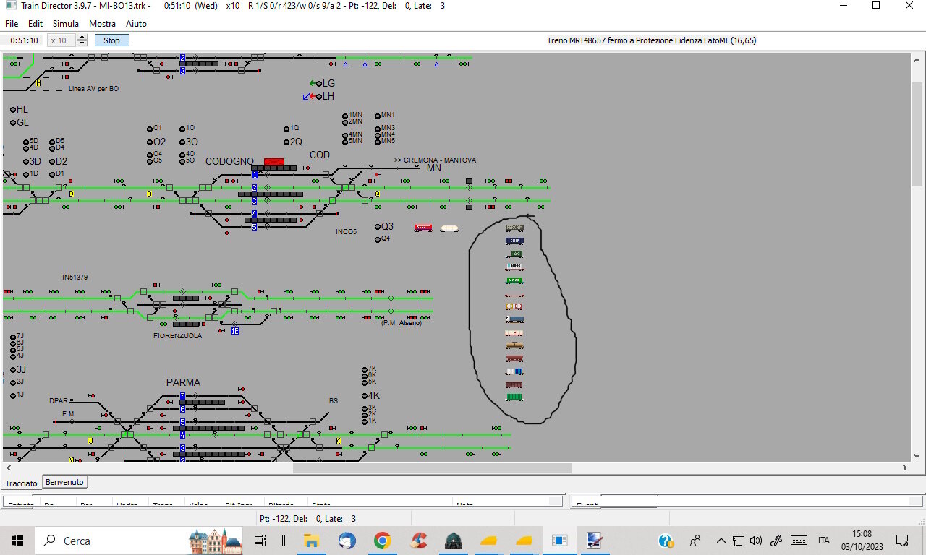The width and height of the screenshot is (926, 555).
Task: Click the yellow Q entry marker
Action: (377, 194)
